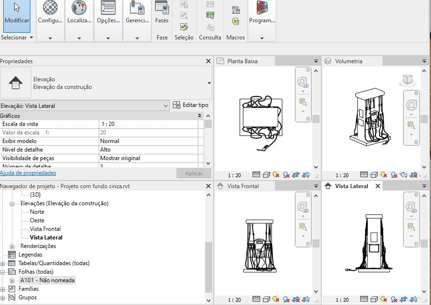Click zoom region icon in Vista Lateral view

(411, 227)
